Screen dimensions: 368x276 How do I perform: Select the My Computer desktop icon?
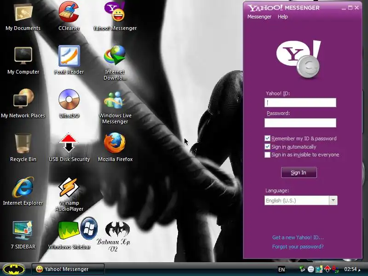23,60
